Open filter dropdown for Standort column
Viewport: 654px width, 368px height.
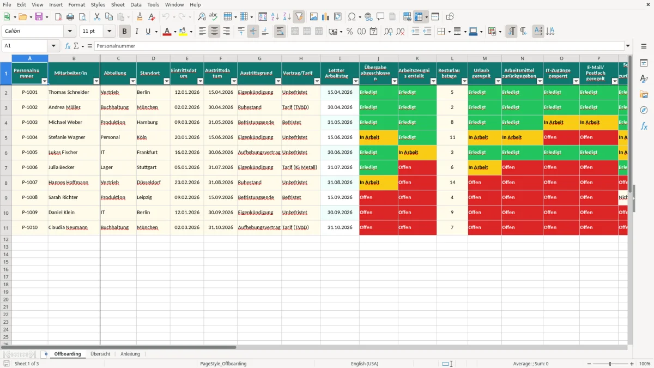click(166, 81)
